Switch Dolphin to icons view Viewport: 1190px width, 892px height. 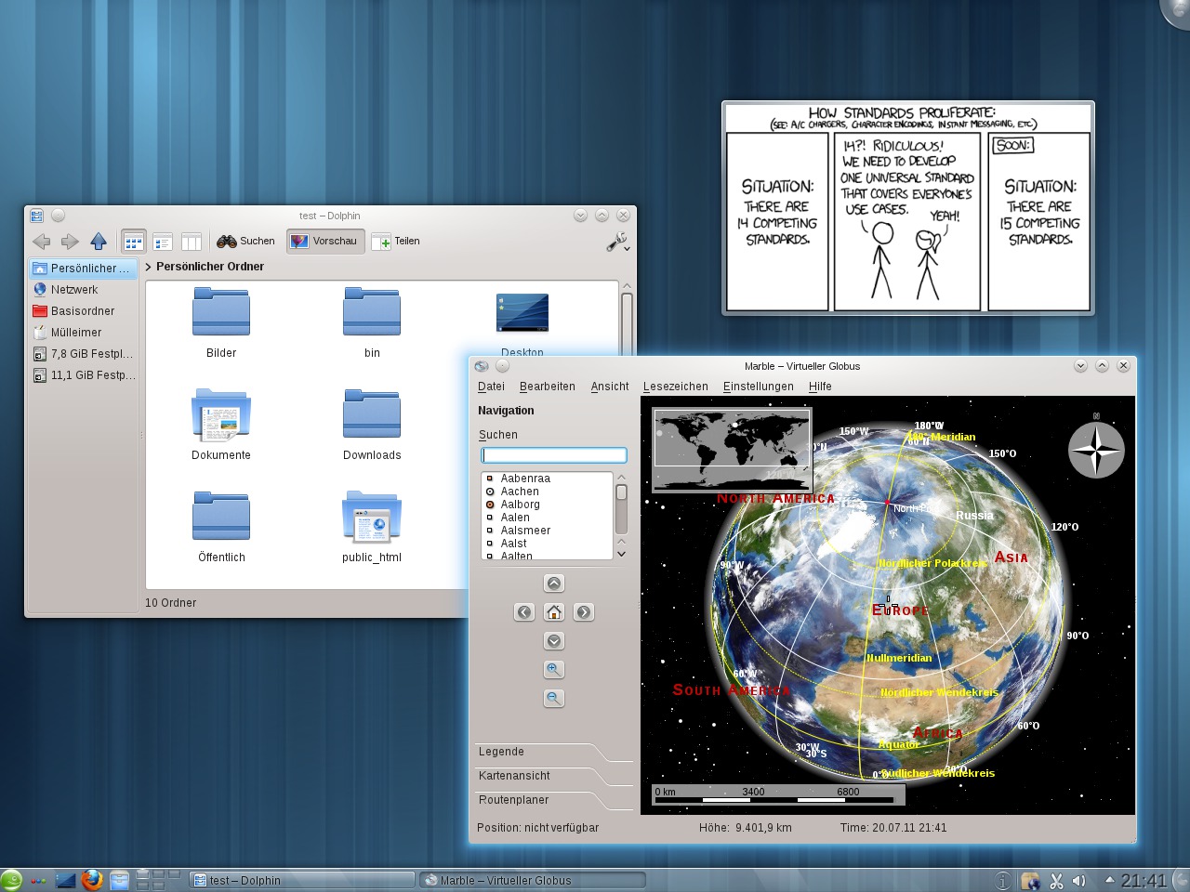click(134, 242)
